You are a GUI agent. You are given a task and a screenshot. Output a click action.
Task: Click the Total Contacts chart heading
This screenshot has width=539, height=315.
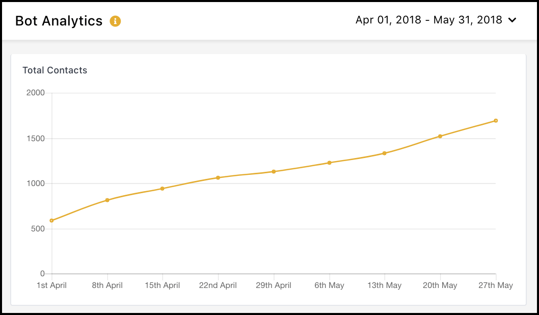[x=55, y=70]
